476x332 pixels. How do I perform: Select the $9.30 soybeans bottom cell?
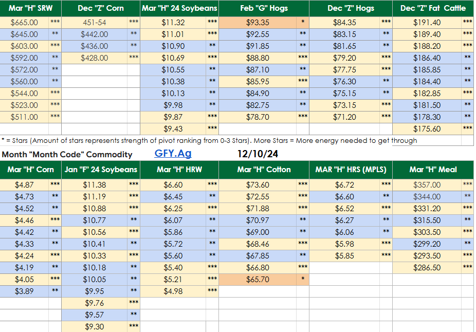(94, 326)
